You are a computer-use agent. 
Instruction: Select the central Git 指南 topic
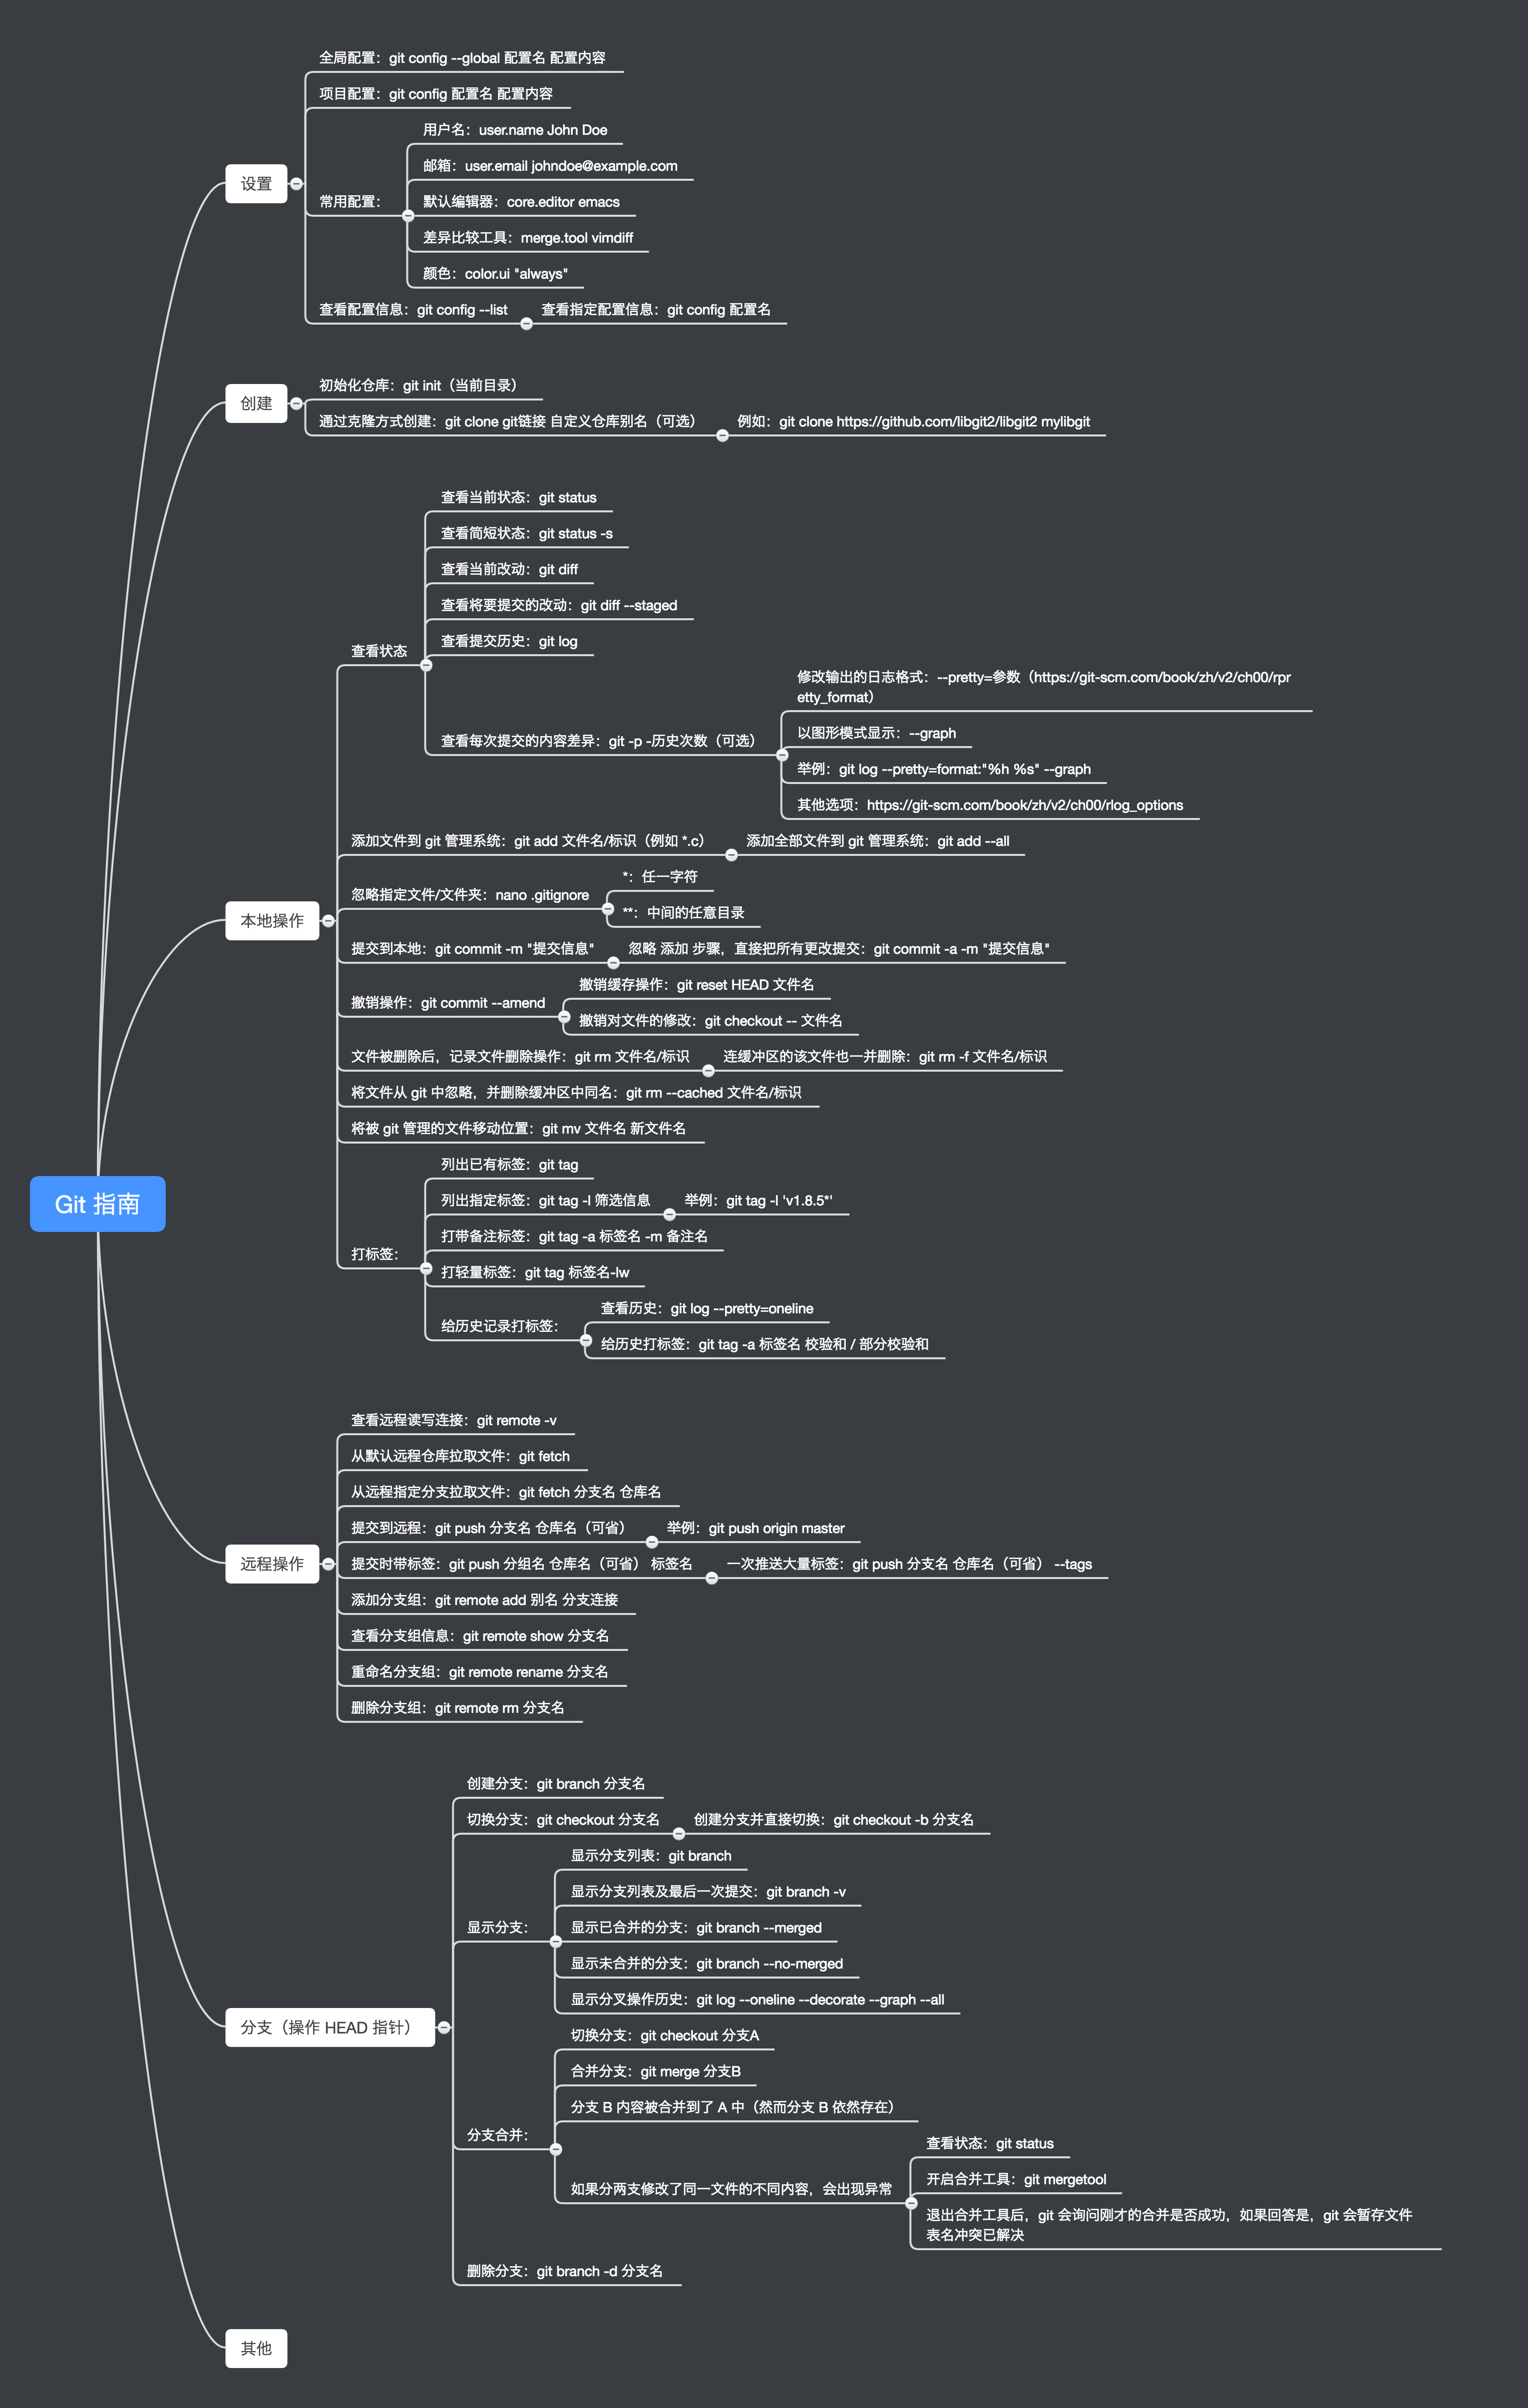(97, 1204)
